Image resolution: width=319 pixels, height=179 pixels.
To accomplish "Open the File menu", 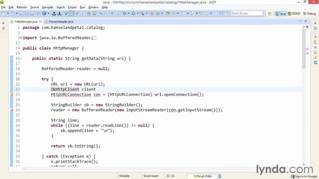I will 3,7.
